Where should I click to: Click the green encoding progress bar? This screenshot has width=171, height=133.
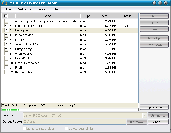[70, 110]
